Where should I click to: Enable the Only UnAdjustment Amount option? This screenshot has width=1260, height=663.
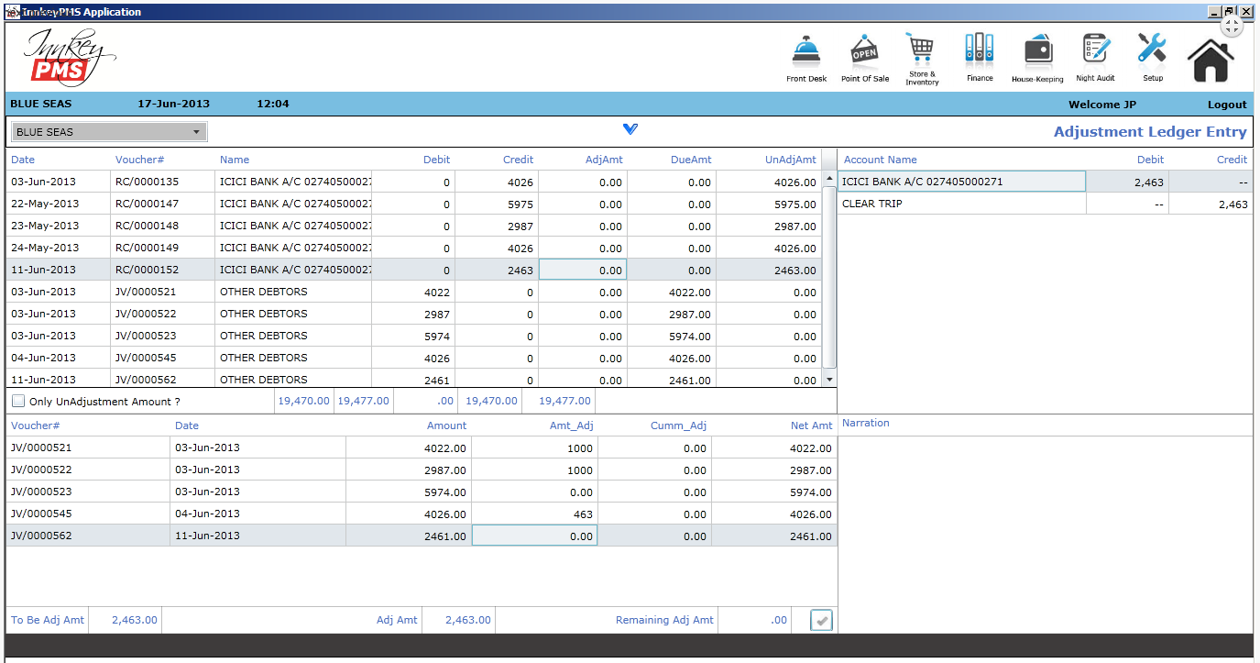(x=18, y=400)
